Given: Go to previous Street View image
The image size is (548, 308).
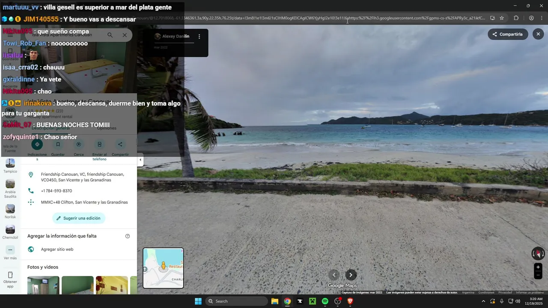Looking at the screenshot, I should pyautogui.click(x=334, y=275).
